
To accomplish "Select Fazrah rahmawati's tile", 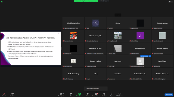I will [x=162, y=36].
